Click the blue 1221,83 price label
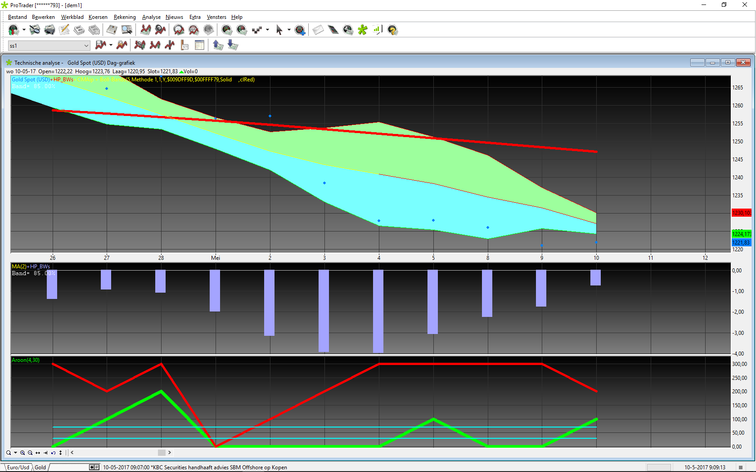 [741, 242]
